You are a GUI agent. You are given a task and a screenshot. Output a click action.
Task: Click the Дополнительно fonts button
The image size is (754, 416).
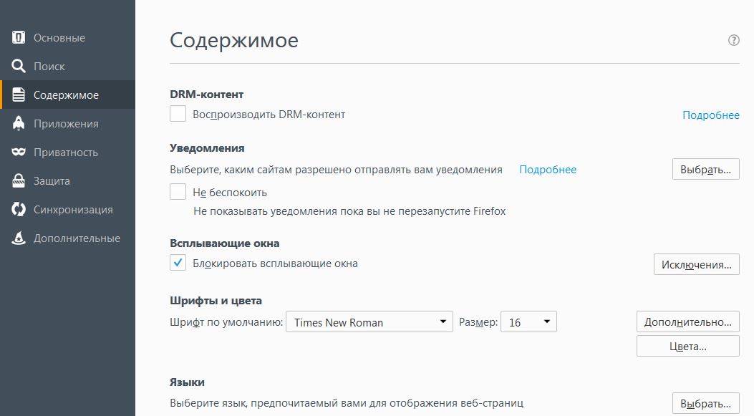[x=687, y=321]
